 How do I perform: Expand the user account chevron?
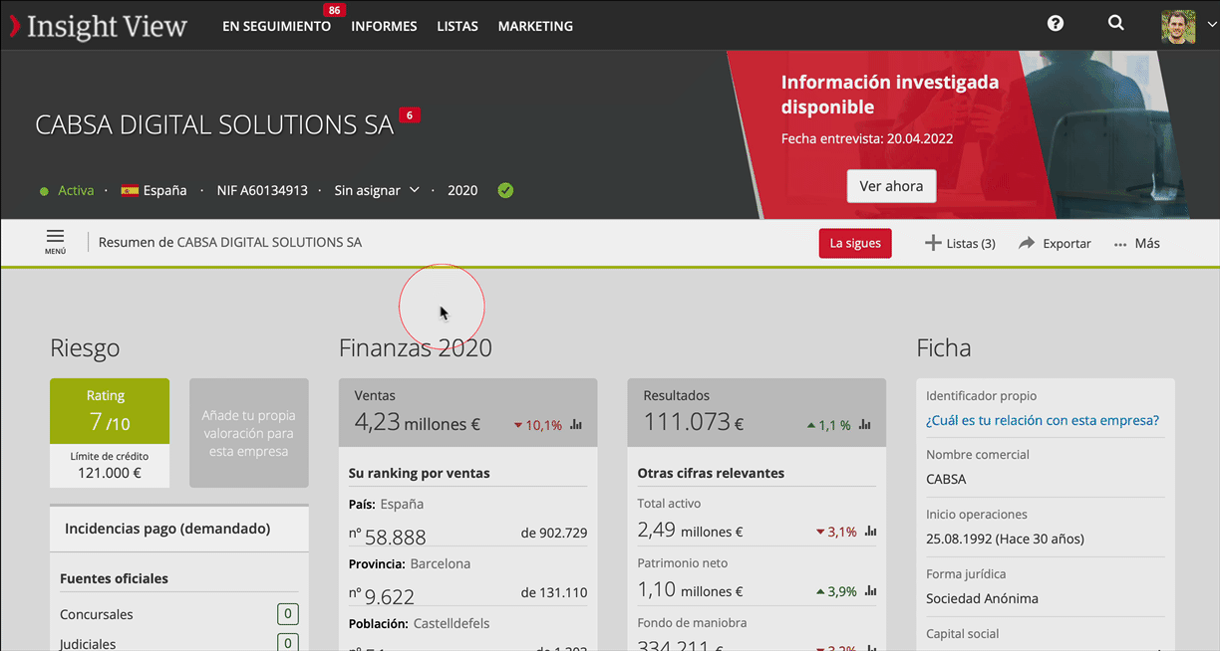[1211, 27]
